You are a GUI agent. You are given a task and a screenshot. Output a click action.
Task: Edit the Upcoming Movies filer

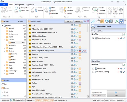click(124, 38)
